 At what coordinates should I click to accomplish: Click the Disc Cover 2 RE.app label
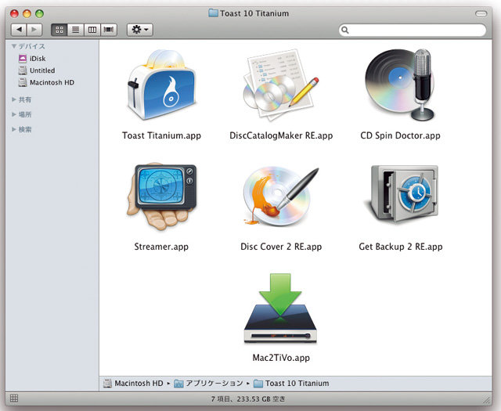click(281, 247)
